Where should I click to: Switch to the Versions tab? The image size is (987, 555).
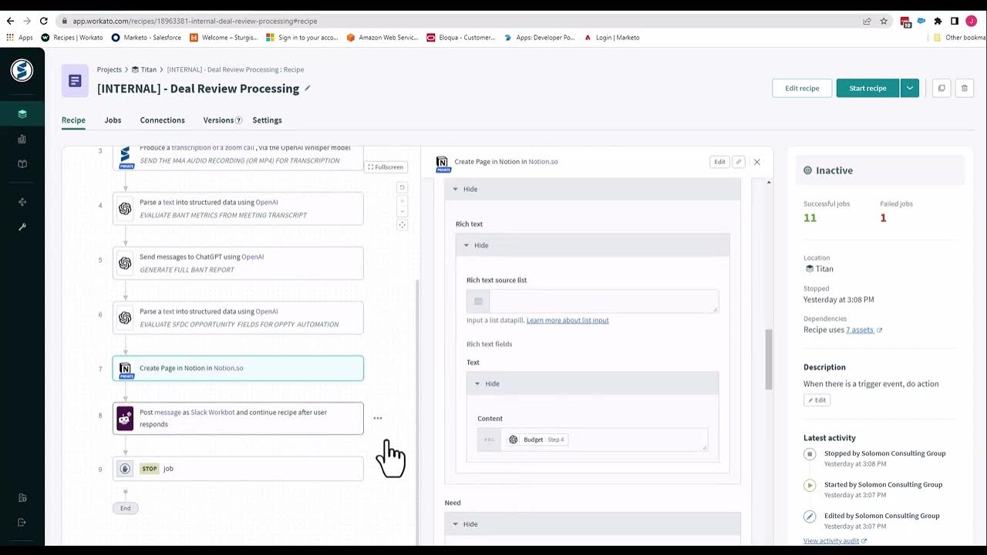pos(218,120)
